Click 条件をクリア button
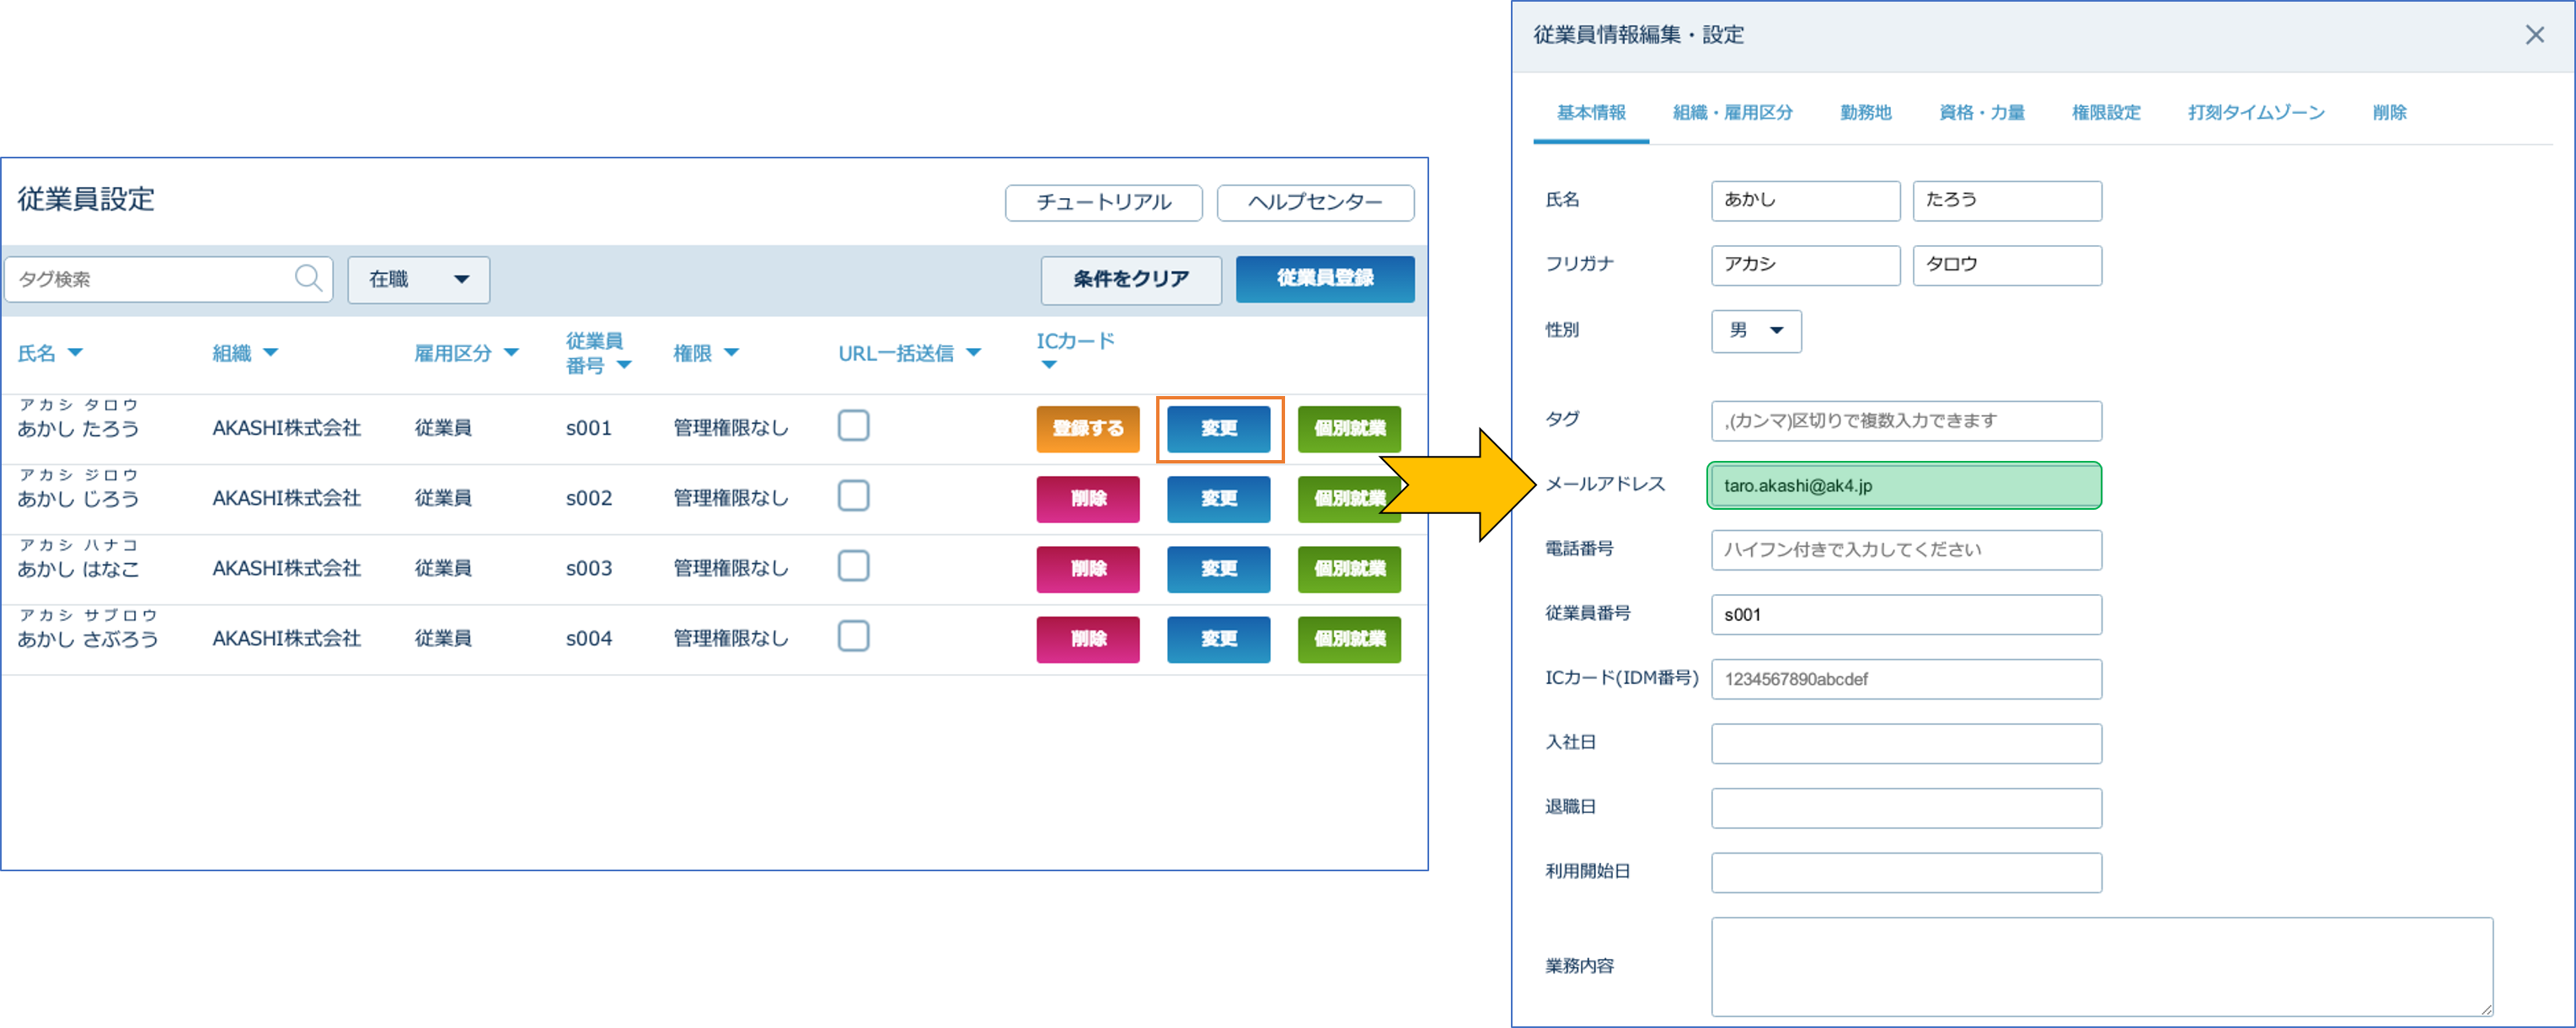2576x1028 pixels. click(1130, 280)
